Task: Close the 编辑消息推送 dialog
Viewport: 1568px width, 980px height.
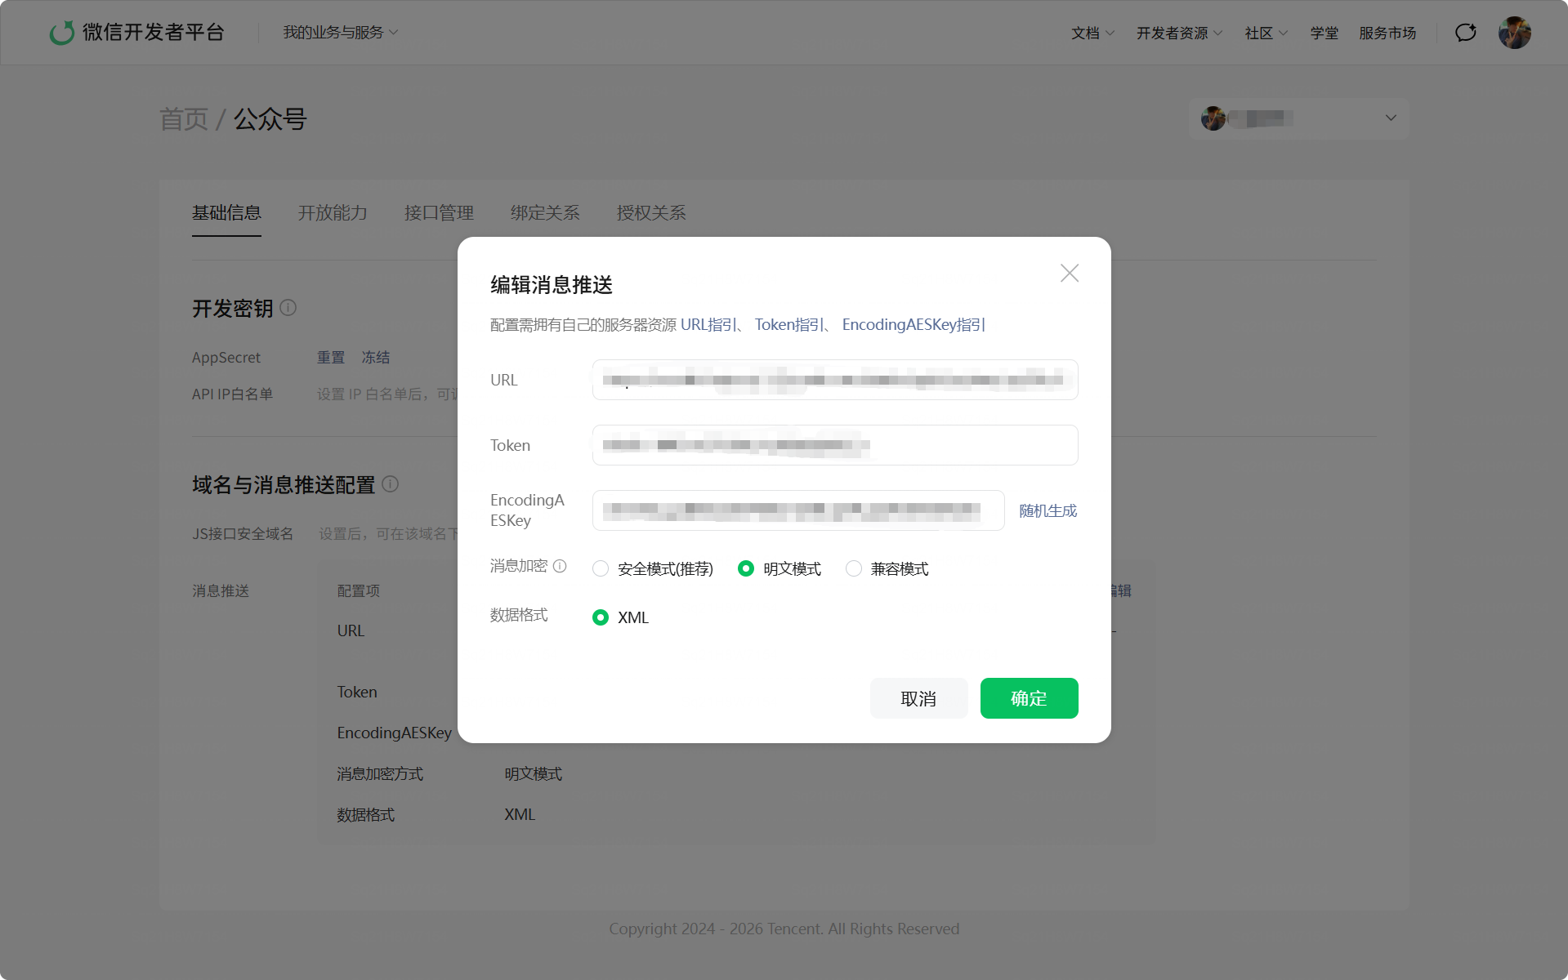Action: (x=1069, y=273)
